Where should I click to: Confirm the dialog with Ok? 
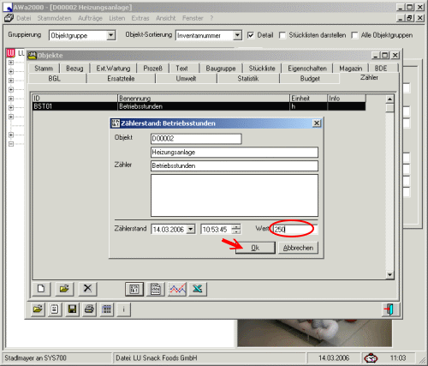[255, 248]
